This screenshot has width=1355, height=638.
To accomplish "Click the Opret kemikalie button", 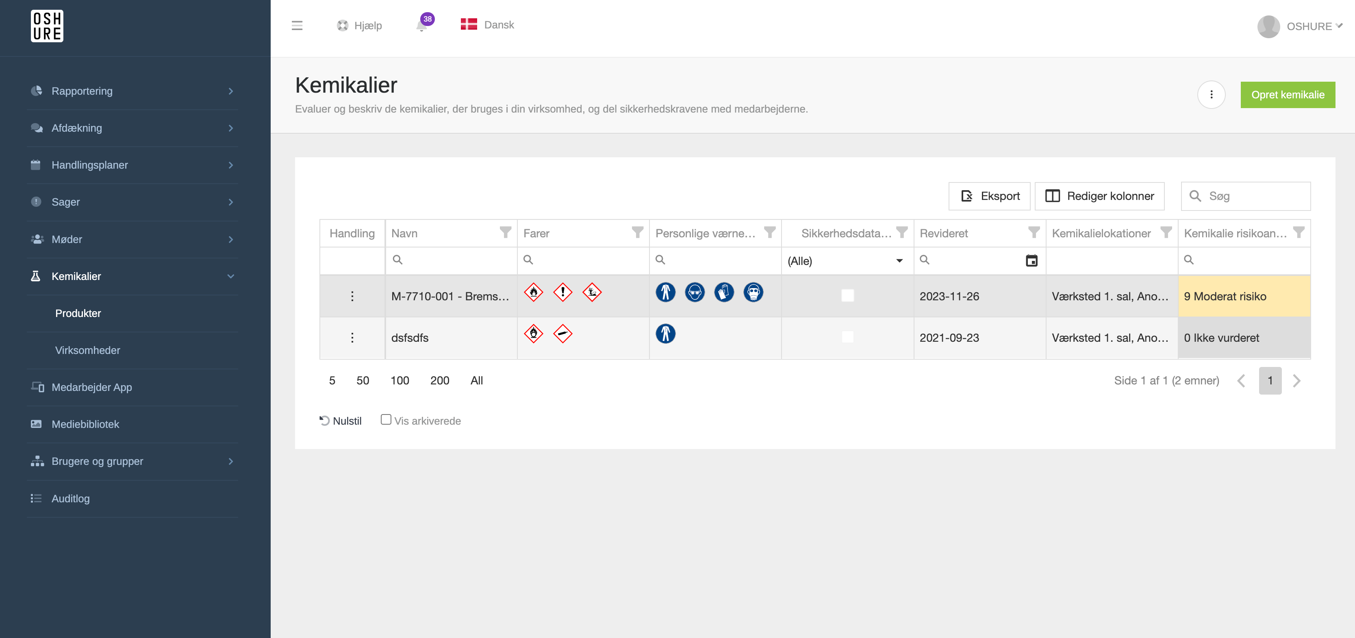I will coord(1287,95).
